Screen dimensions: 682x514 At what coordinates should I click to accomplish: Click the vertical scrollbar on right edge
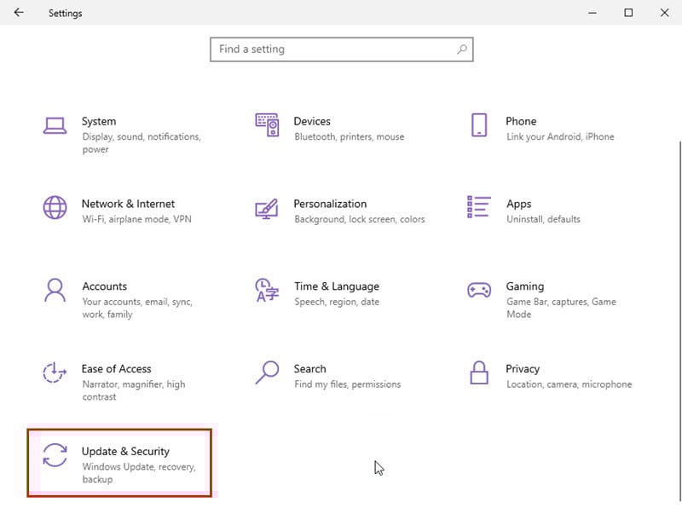[x=679, y=321]
